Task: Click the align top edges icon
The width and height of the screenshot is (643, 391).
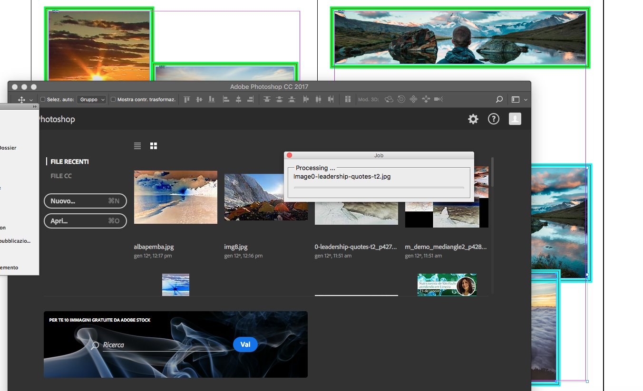Action: (x=187, y=99)
